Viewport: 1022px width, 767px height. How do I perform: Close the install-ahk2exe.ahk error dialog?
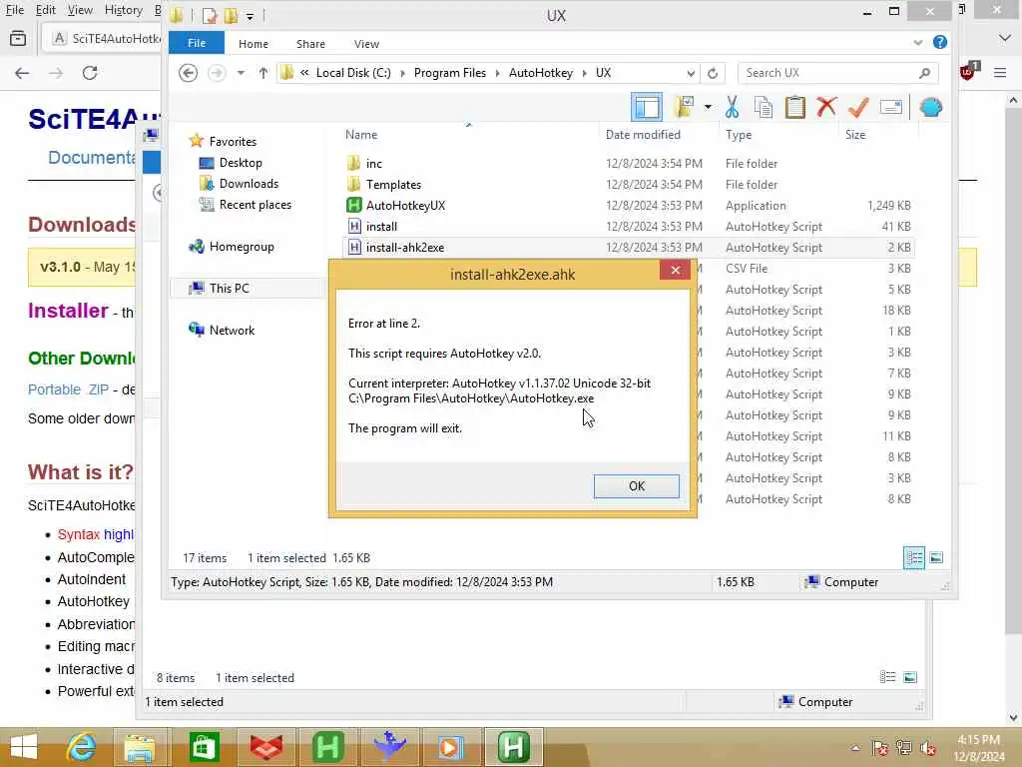[676, 270]
